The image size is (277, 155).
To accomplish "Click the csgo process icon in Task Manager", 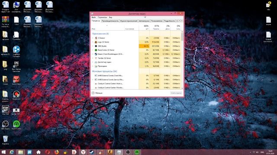I will (x=96, y=42).
